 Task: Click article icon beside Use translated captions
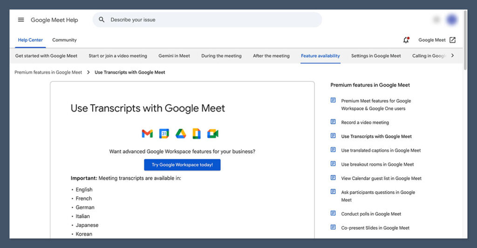[333, 150]
